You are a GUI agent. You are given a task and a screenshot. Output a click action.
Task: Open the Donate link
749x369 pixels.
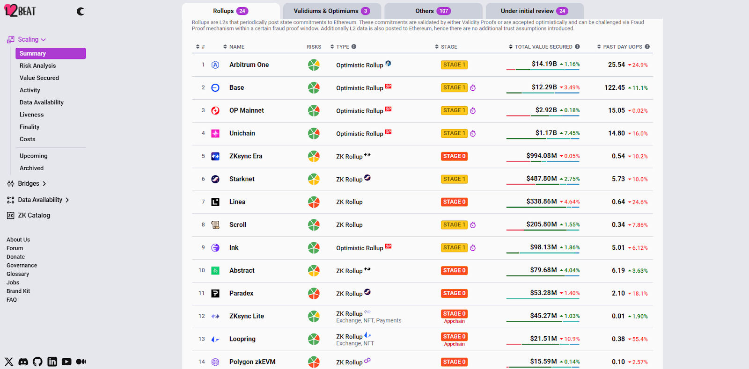(x=15, y=257)
